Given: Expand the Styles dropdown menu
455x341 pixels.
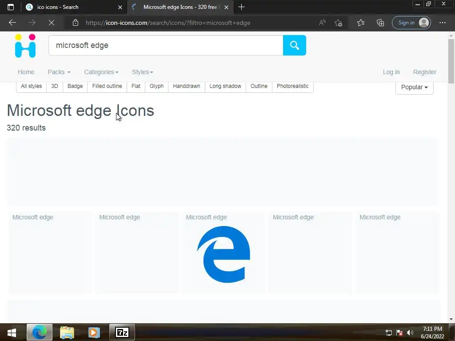Looking at the screenshot, I should (143, 72).
